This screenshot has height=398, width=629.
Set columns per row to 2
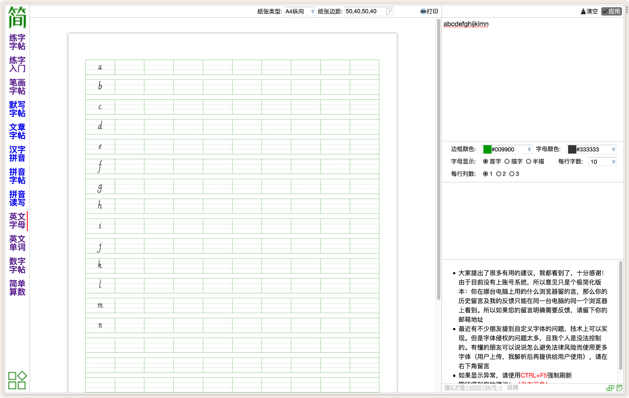[x=498, y=174]
